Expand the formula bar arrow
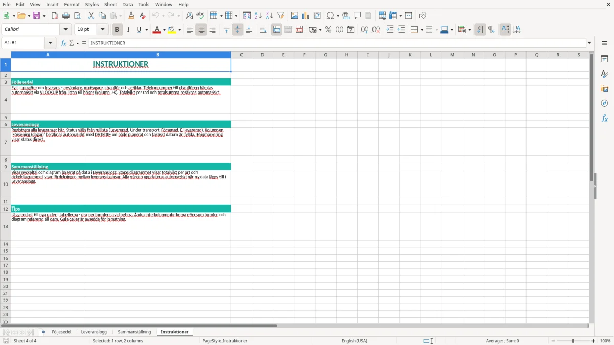614x345 pixels. click(x=589, y=43)
